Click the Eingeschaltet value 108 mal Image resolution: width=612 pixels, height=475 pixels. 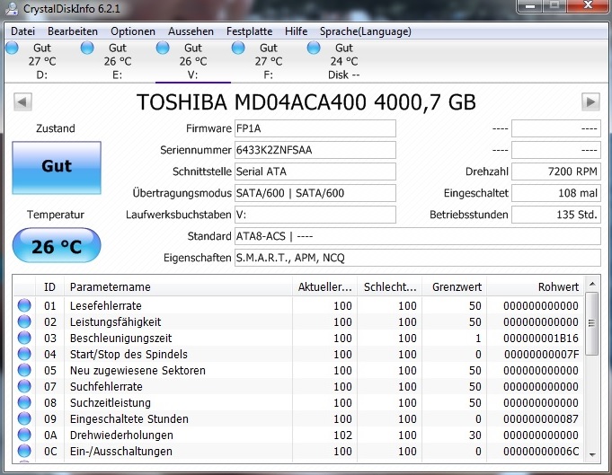(555, 193)
